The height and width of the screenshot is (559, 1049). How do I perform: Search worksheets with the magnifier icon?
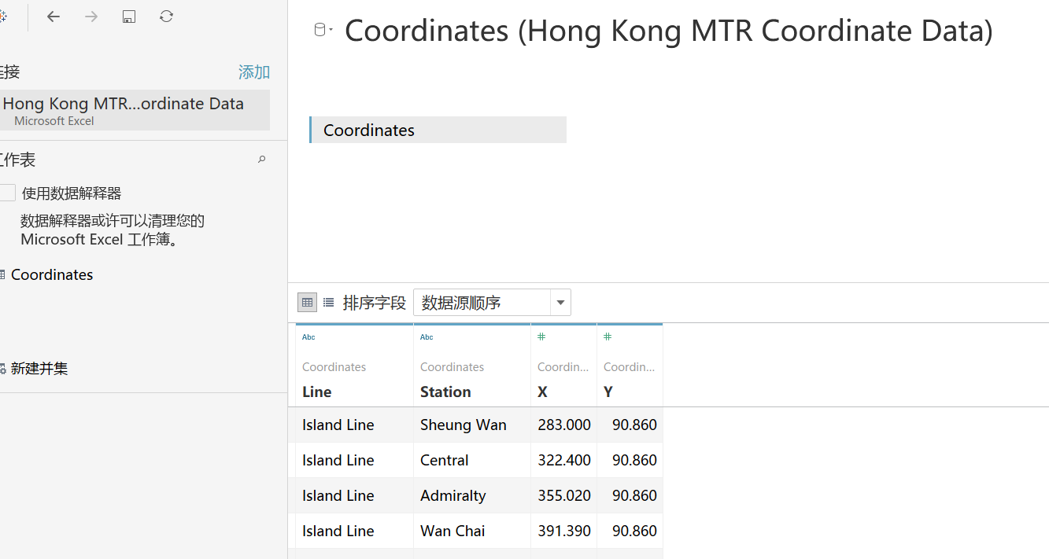point(262,160)
